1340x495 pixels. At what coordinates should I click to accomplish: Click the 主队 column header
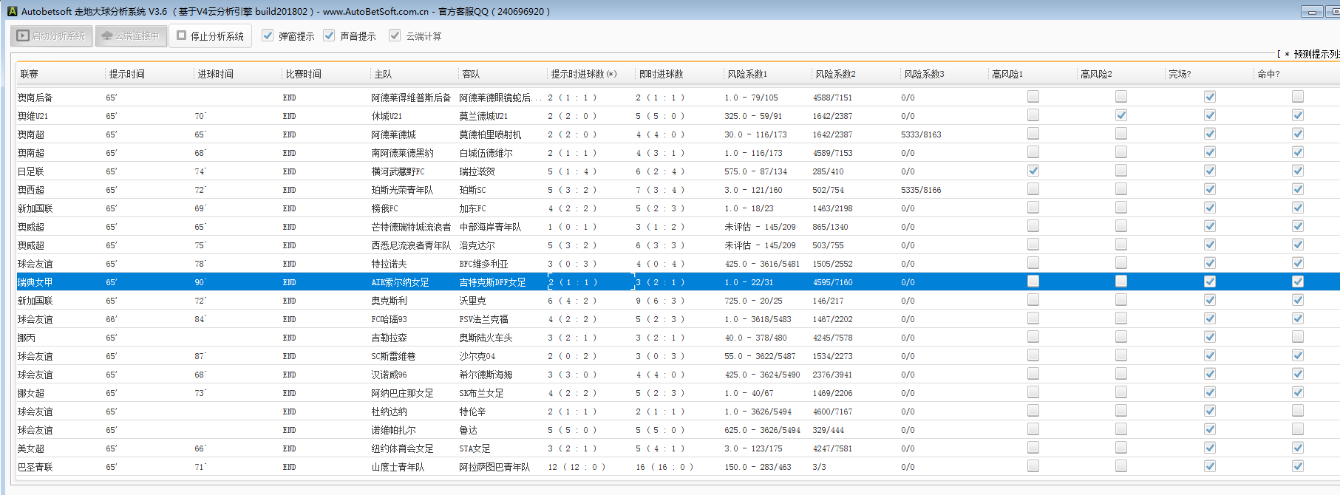pos(383,74)
